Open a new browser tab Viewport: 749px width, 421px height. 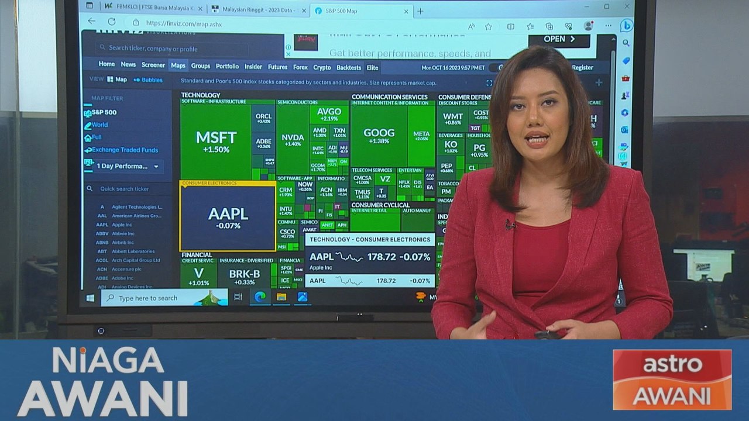420,11
